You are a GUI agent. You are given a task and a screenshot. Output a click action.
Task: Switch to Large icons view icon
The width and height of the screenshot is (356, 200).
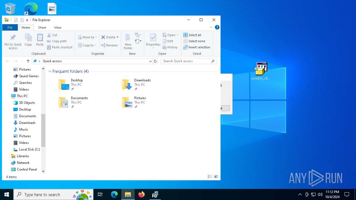pyautogui.click(x=216, y=177)
